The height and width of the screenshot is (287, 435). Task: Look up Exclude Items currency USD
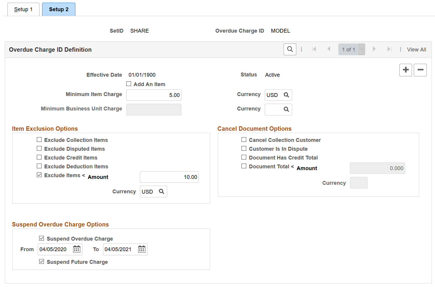pos(161,192)
